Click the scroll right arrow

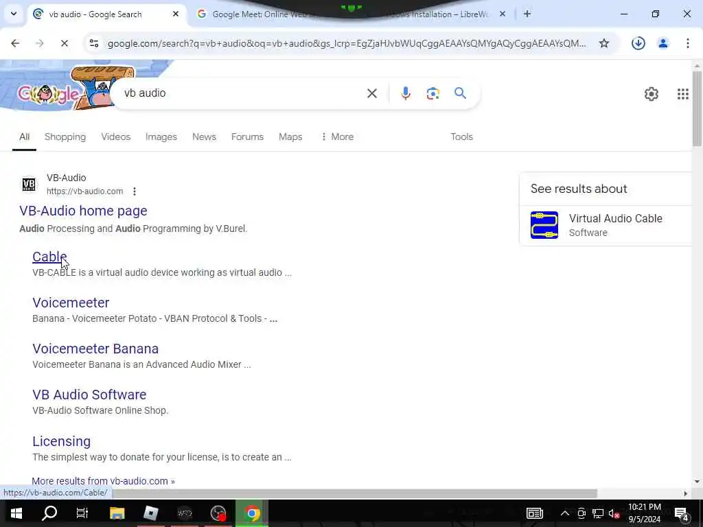click(x=686, y=493)
